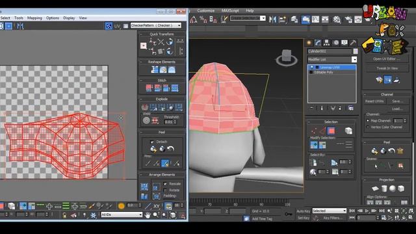Screen dimensions: 416x234
Task: Click the last Stitch custom icon
Action: click(175, 88)
